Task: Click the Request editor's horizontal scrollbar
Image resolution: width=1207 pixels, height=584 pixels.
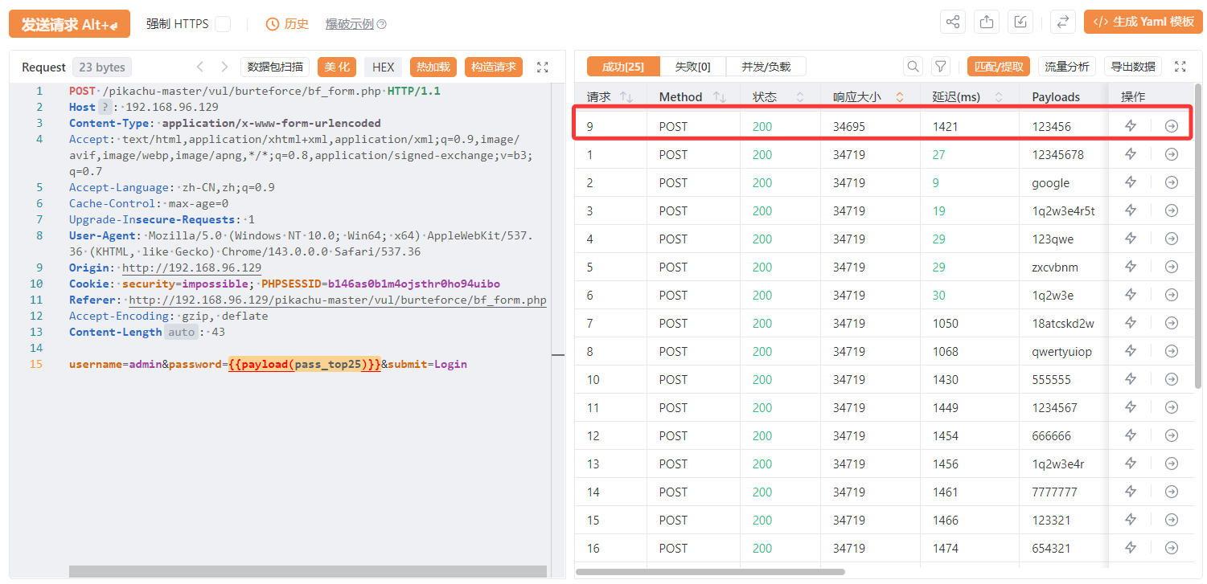Action: point(308,571)
